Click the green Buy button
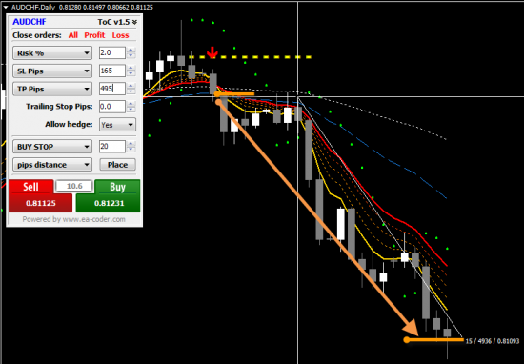Image resolution: width=524 pixels, height=364 pixels. click(x=117, y=187)
